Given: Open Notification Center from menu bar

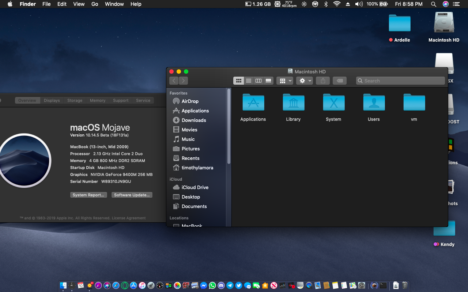Looking at the screenshot, I should [457, 4].
